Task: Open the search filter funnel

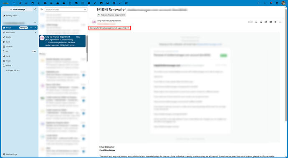Action: (x=85, y=10)
